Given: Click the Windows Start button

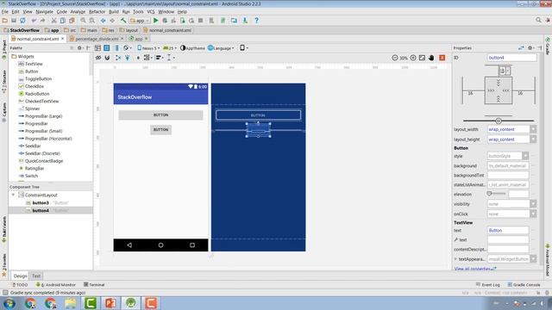Looking at the screenshot, I should (x=9, y=302).
